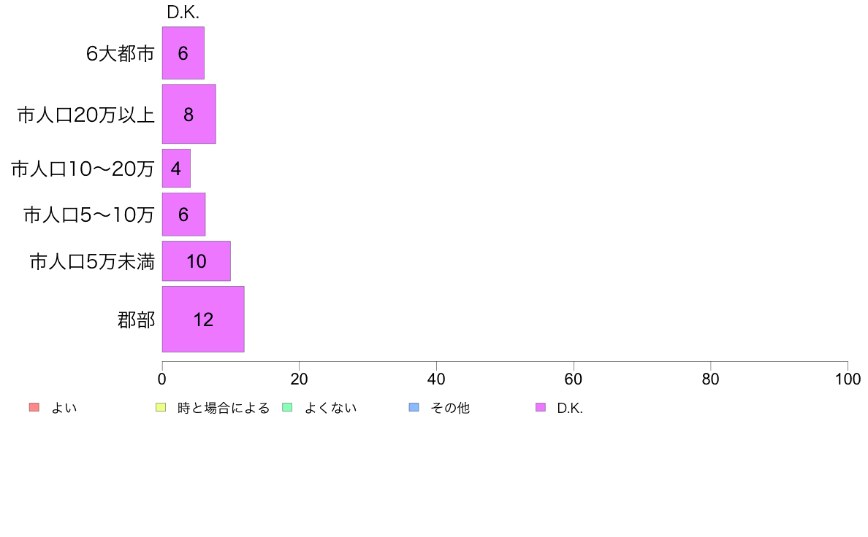868x537 pixels.
Task: Select the 市人口5〜10万 bar showing 6
Action: (184, 215)
